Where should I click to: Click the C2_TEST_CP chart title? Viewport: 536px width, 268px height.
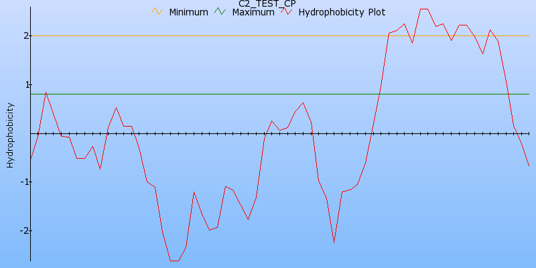(267, 4)
